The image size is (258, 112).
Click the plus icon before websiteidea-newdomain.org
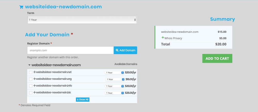(35, 79)
